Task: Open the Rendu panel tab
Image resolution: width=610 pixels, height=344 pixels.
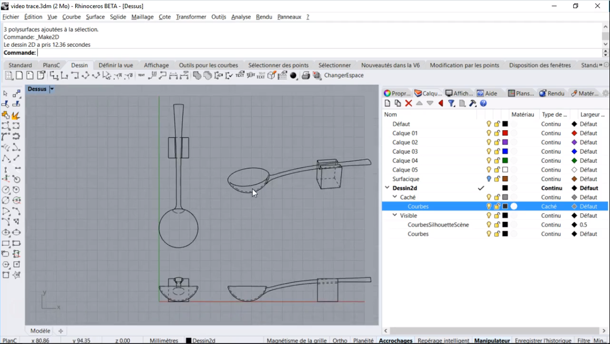Action: coord(552,93)
